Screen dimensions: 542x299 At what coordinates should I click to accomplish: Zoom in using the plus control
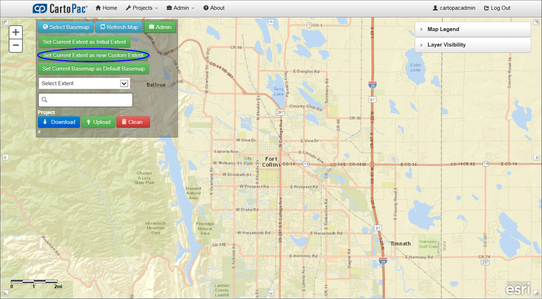click(16, 32)
